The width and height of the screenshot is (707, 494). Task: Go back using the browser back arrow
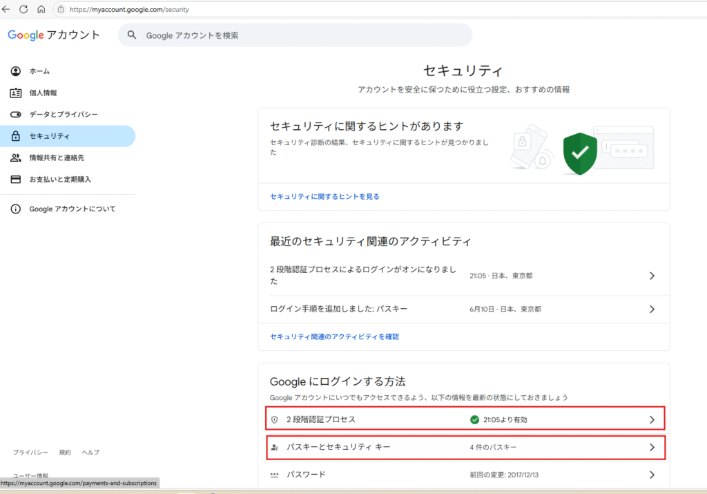[6, 9]
